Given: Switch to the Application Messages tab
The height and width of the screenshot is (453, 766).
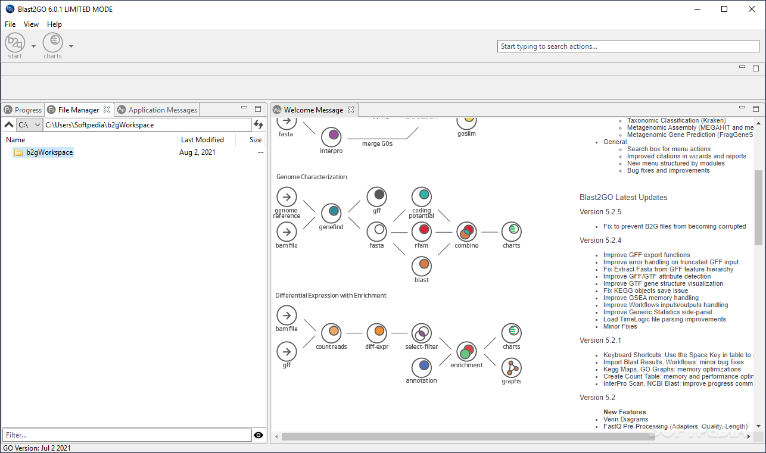Looking at the screenshot, I should pyautogui.click(x=157, y=110).
